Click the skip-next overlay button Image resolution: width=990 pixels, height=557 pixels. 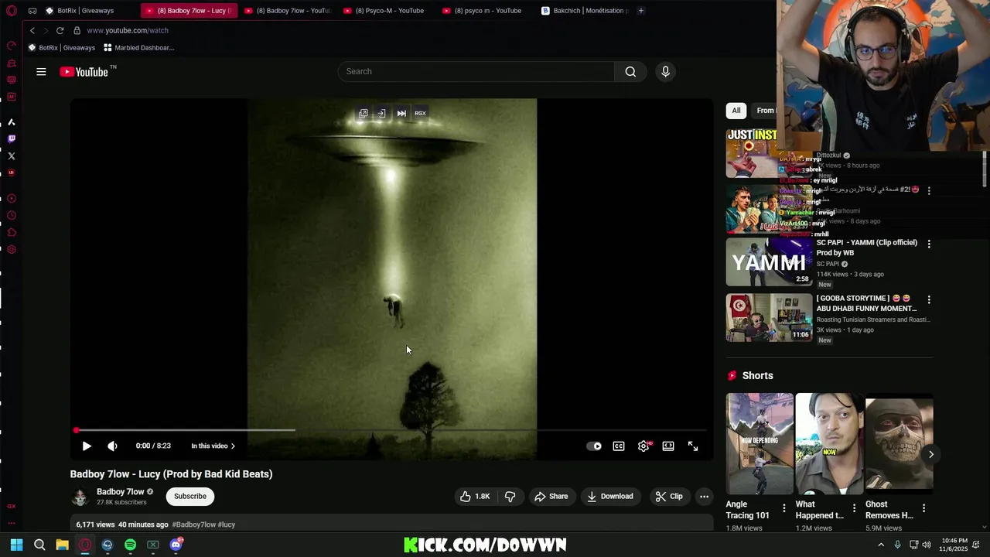pyautogui.click(x=401, y=114)
